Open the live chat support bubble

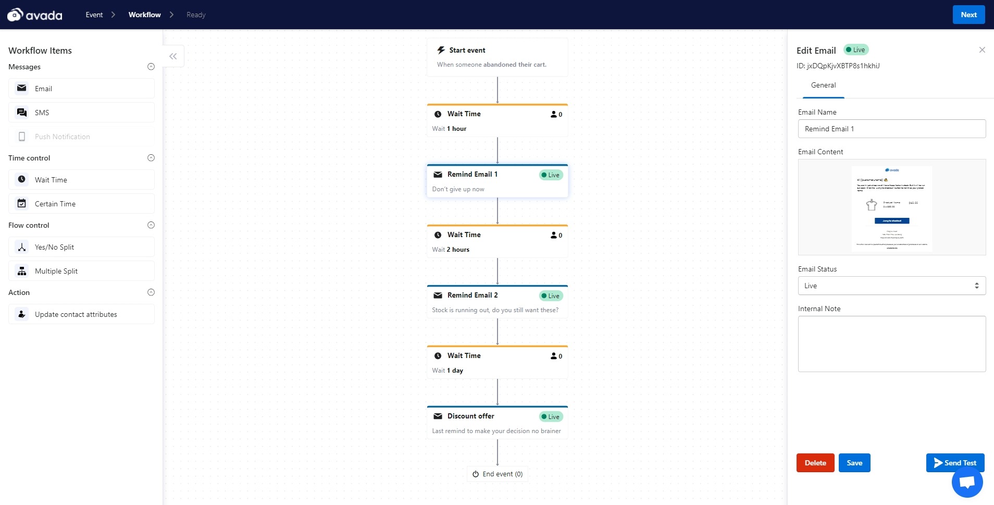967,482
